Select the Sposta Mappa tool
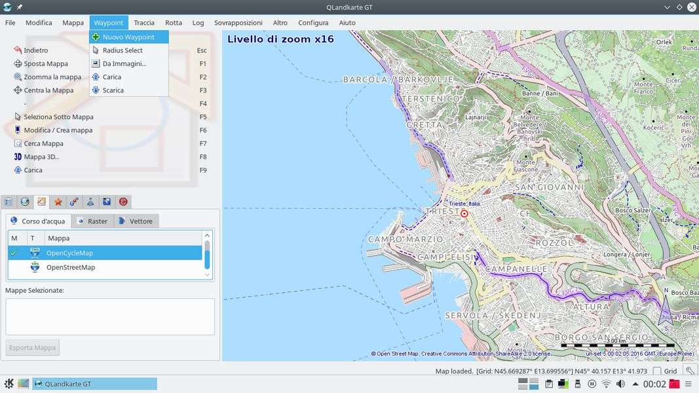The image size is (699, 393). click(x=46, y=64)
